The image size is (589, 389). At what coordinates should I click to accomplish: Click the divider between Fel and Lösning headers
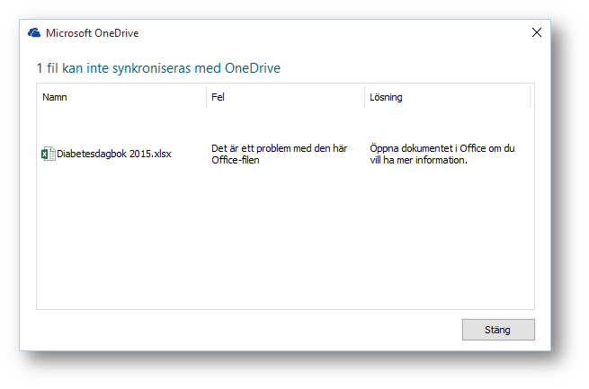click(364, 97)
